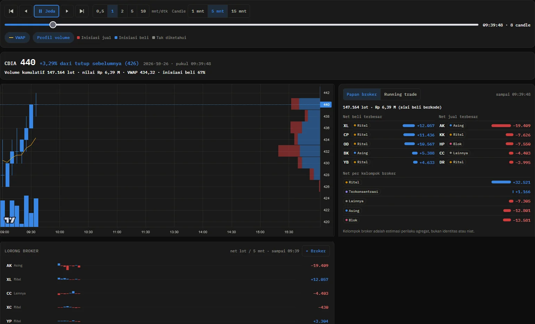Set replay speed to 2

[x=122, y=11]
